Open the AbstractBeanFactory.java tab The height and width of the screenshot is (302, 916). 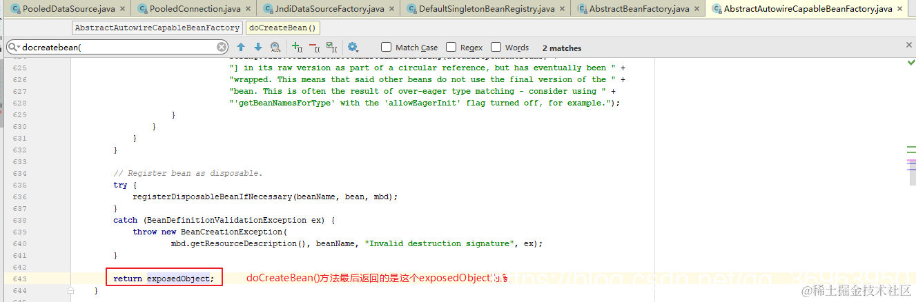click(x=639, y=9)
